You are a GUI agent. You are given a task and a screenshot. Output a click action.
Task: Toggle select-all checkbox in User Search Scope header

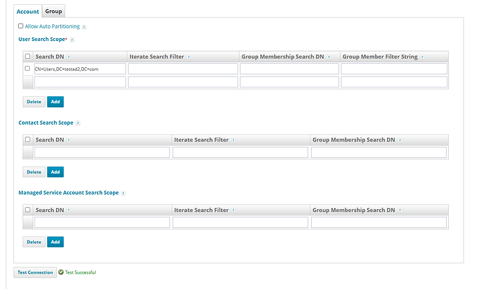click(x=28, y=57)
